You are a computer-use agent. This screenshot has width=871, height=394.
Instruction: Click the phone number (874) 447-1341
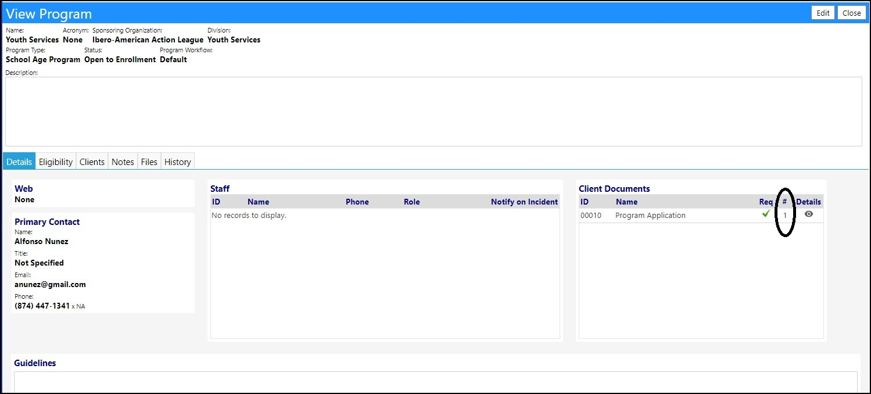pos(42,306)
